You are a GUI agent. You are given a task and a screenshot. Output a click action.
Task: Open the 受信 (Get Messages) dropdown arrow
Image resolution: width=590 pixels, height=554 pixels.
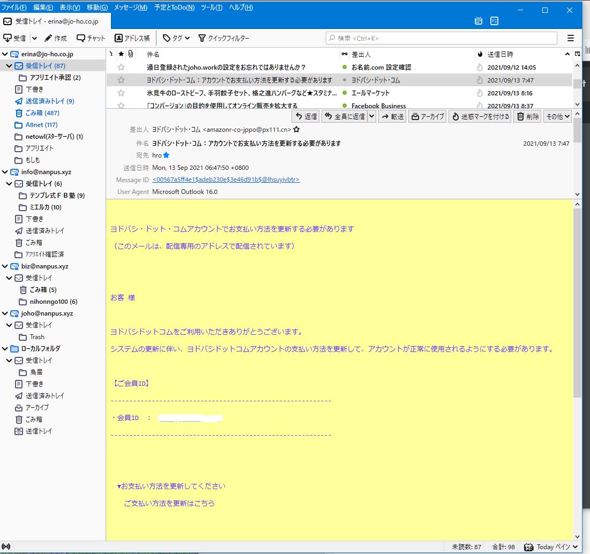34,38
